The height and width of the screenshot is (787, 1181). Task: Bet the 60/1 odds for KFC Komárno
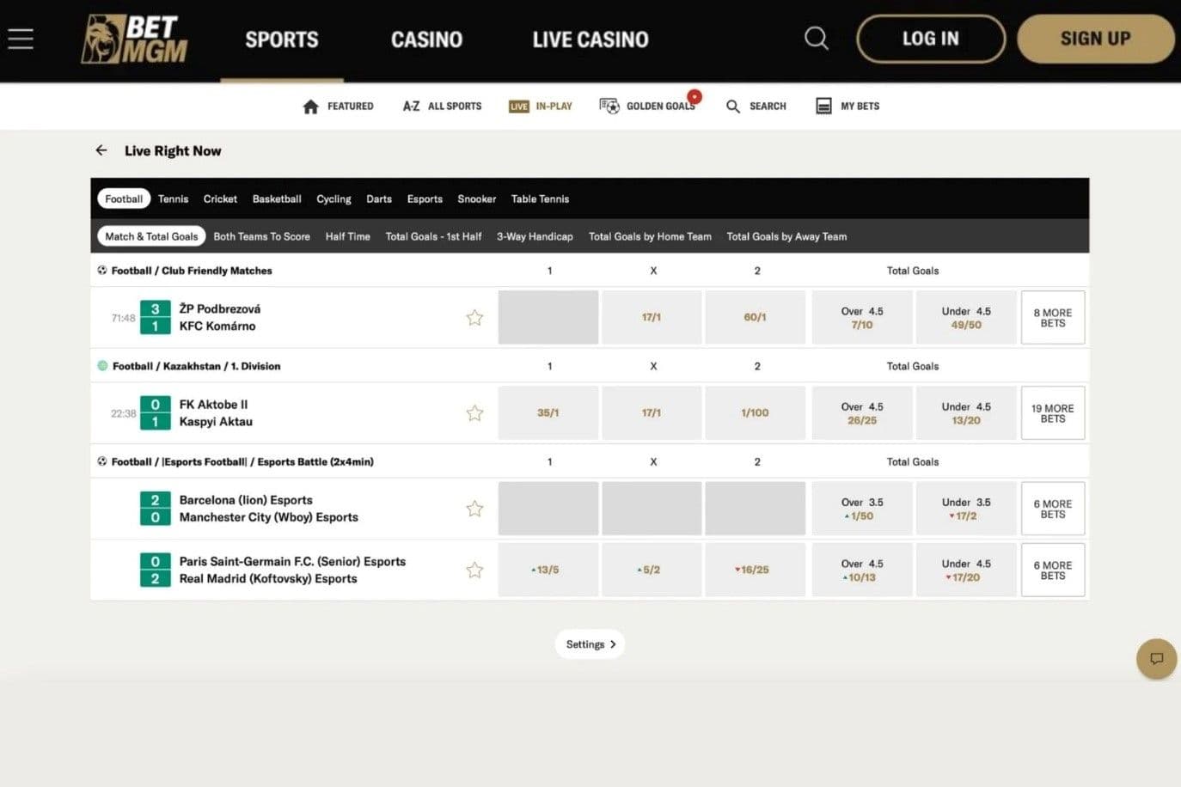click(756, 317)
